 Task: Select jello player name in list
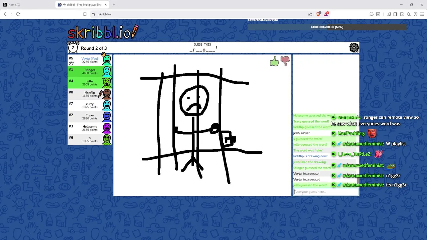pos(90,81)
